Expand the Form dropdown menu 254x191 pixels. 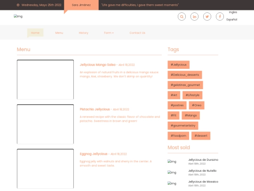pyautogui.click(x=109, y=33)
